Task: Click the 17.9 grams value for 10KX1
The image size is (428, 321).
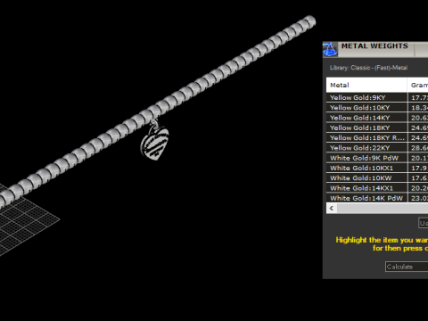Action: [419, 168]
